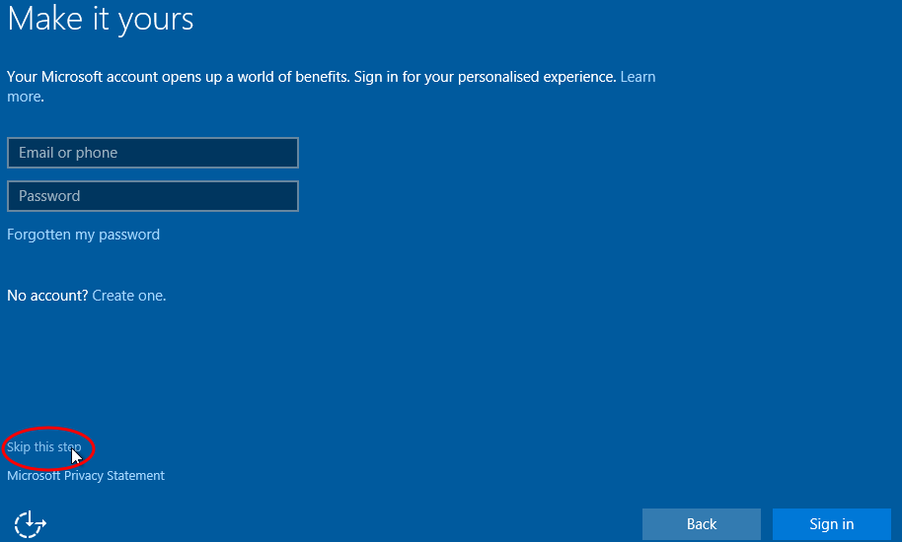This screenshot has width=902, height=542.
Task: Click the Email or phone field
Action: pyautogui.click(x=152, y=153)
